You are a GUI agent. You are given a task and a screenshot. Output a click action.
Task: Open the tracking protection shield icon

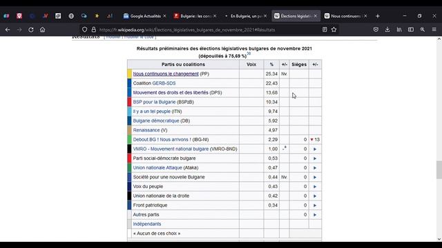pos(84,30)
